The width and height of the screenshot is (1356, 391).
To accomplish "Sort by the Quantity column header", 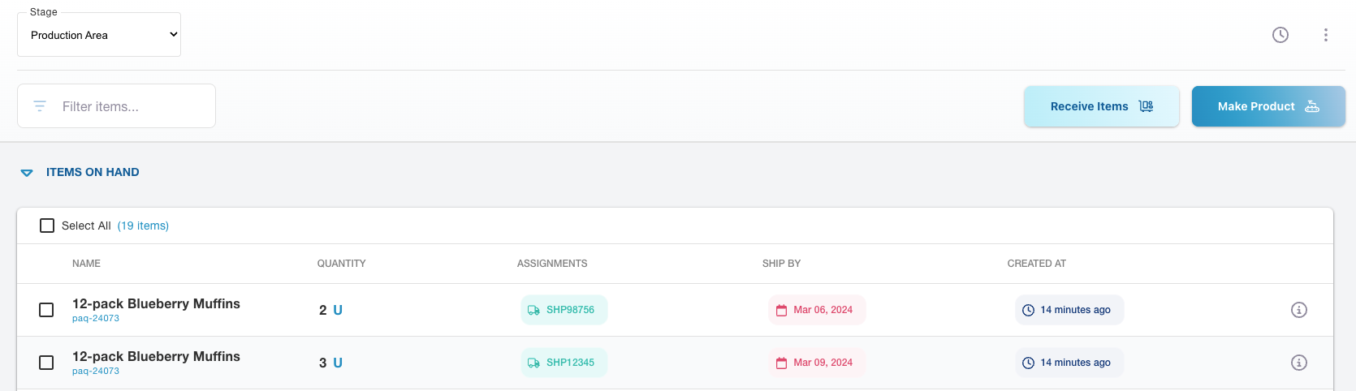I will click(341, 264).
